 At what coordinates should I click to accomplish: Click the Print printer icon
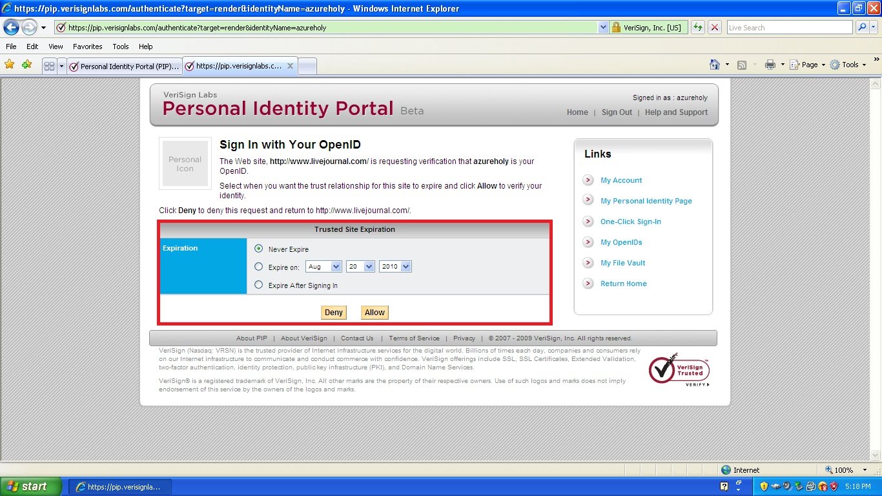770,65
